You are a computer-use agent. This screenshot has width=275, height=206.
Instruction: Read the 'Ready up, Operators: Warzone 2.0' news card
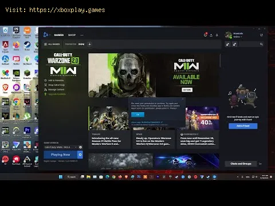click(x=154, y=140)
